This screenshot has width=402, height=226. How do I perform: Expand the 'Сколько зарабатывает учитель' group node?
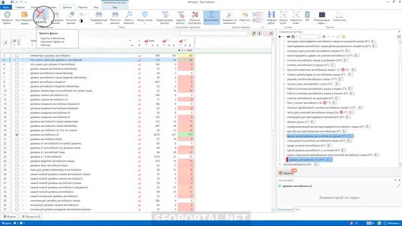pyautogui.click(x=284, y=107)
